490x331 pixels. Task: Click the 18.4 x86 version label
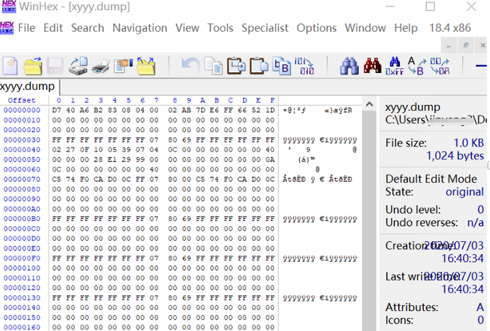450,28
